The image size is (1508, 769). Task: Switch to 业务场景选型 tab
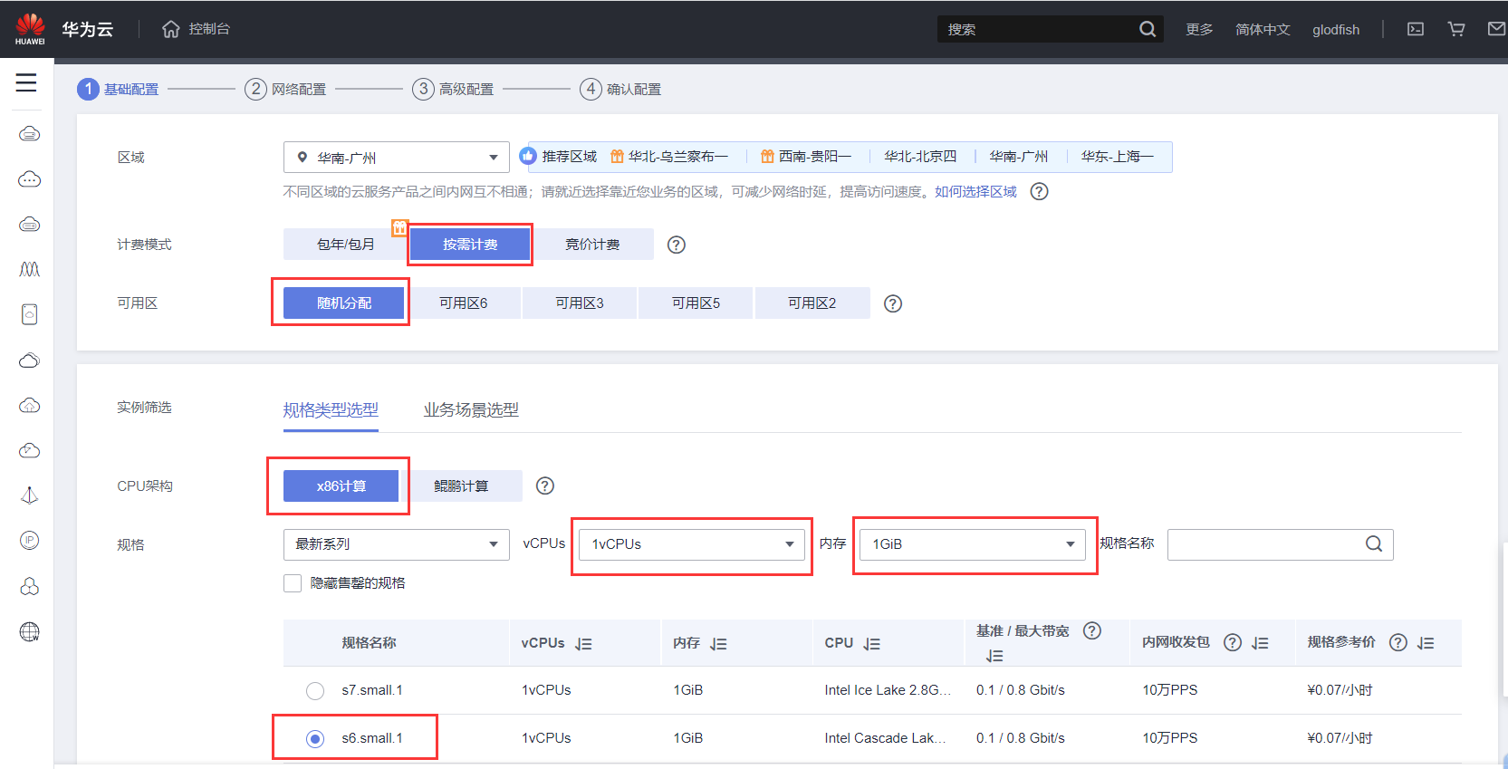471,410
